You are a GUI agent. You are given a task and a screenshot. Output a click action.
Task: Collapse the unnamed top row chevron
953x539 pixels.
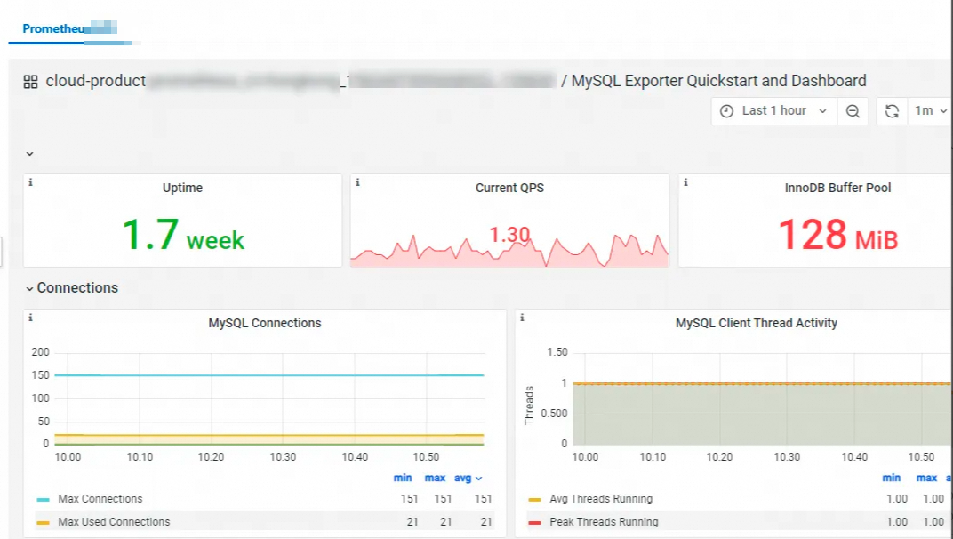pos(29,154)
